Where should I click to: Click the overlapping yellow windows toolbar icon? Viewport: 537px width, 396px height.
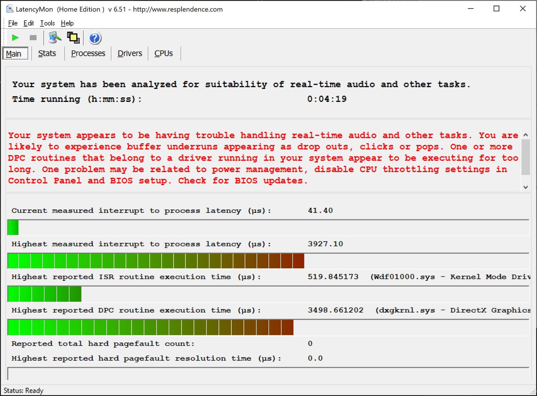(73, 38)
